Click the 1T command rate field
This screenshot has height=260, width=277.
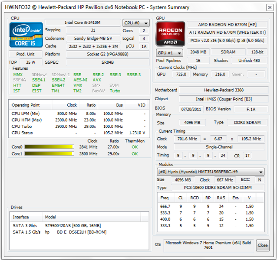coord(247,156)
